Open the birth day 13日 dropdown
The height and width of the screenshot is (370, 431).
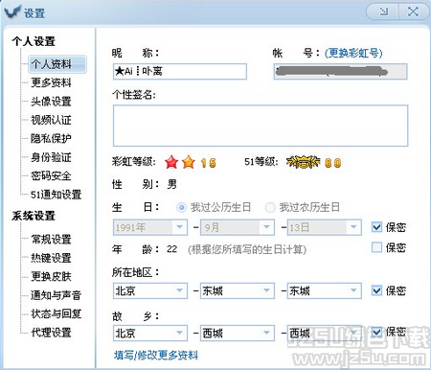(325, 227)
